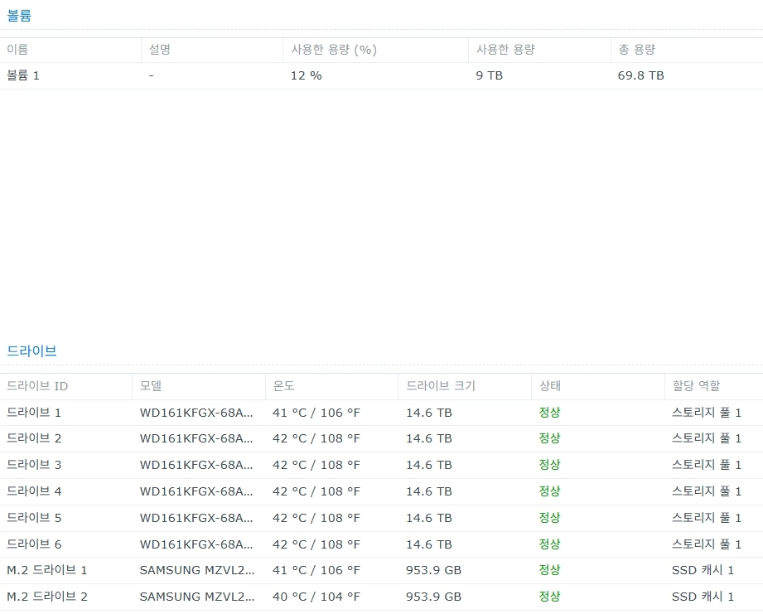The image size is (763, 614).
Task: Select the M.2 드라이브 2 ID cell
Action: (47, 597)
